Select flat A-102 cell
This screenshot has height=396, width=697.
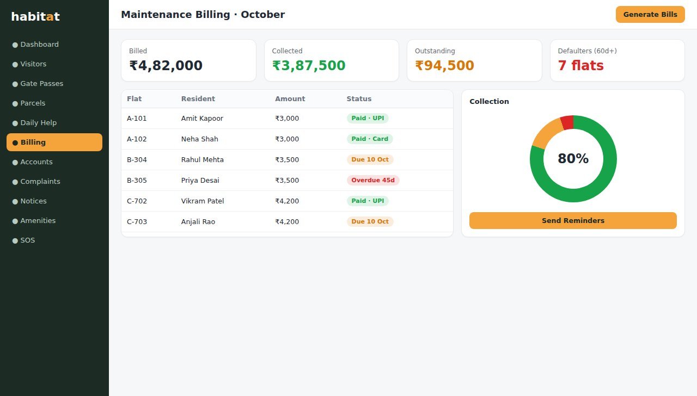pyautogui.click(x=137, y=139)
